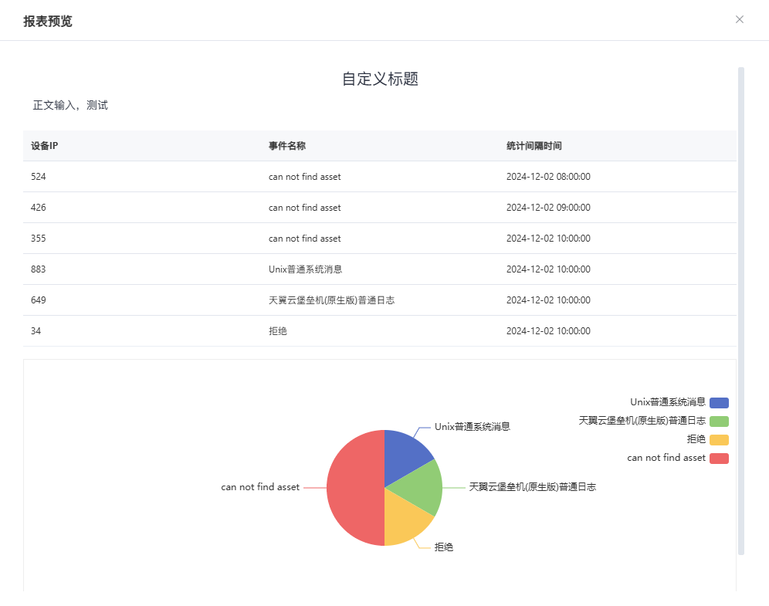Close the 报表预览 dialog
Viewport: 769px width, 606px height.
click(x=739, y=19)
